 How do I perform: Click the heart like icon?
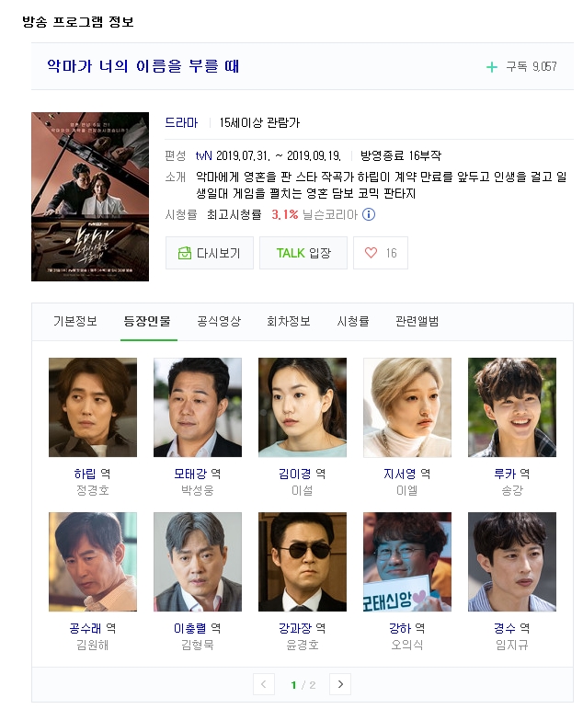pos(371,253)
